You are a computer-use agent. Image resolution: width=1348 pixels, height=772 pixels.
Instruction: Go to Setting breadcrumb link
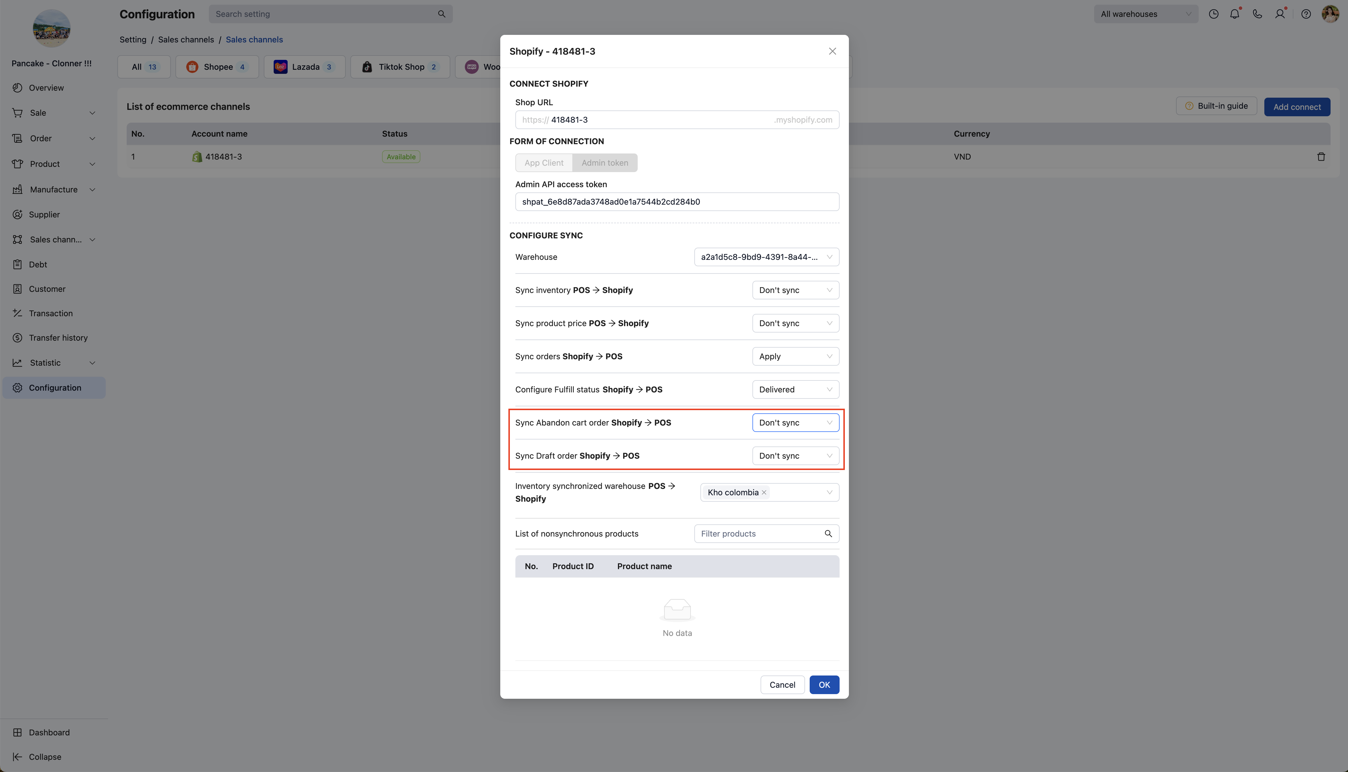tap(133, 40)
